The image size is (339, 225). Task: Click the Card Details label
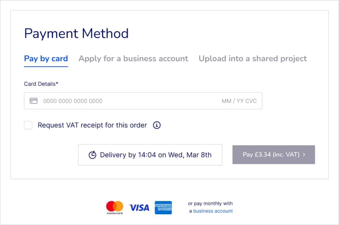point(41,84)
